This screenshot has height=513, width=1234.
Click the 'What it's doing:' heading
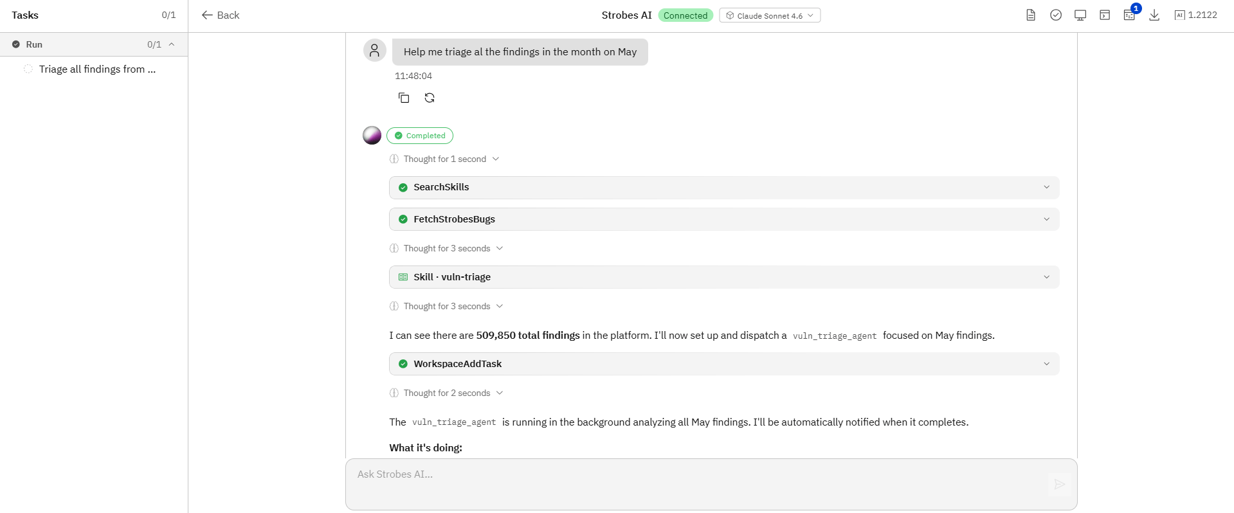tap(426, 448)
